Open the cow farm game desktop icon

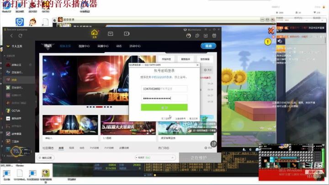[x=46, y=173]
